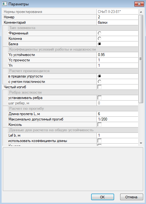
Task: Enable the Чистый изгиб checkbox
Action: [x=99, y=87]
